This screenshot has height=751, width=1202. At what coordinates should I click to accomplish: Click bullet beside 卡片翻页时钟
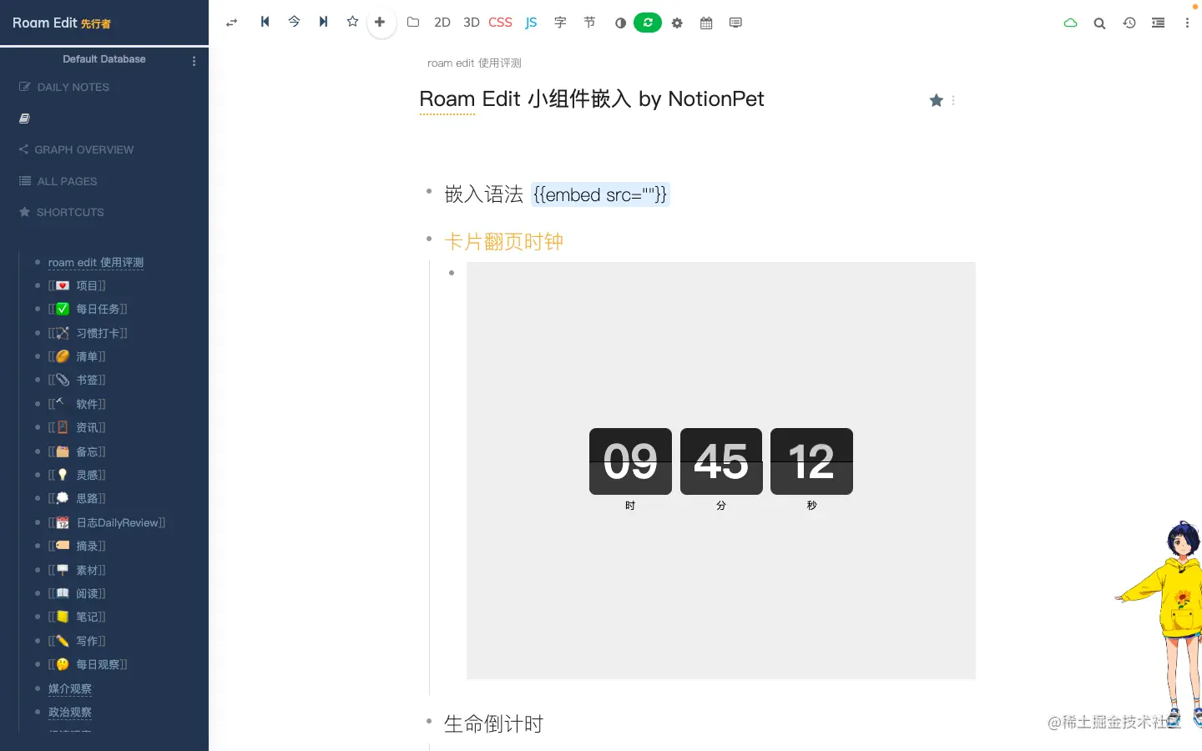point(429,239)
